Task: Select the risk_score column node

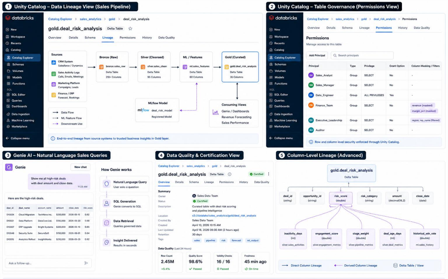Action: (340, 198)
